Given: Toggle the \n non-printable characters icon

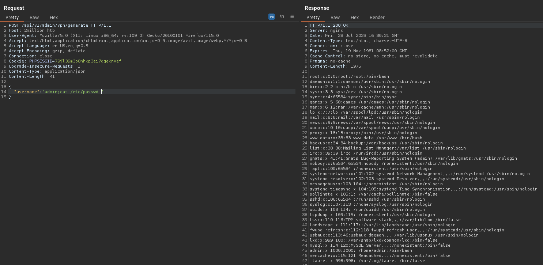Looking at the screenshot, I should coord(282,16).
